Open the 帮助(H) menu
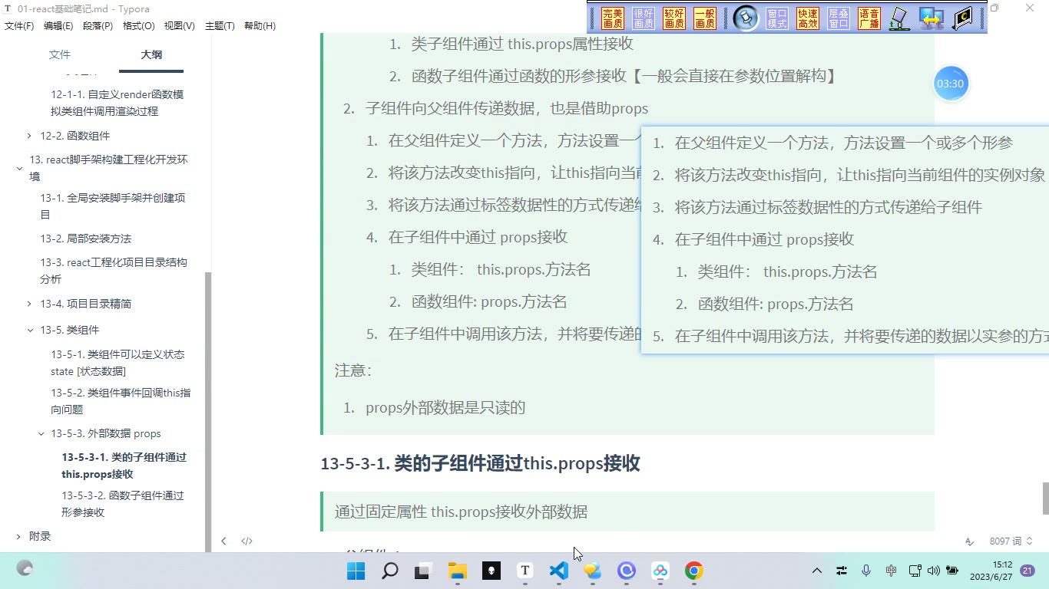This screenshot has width=1049, height=589. point(260,26)
